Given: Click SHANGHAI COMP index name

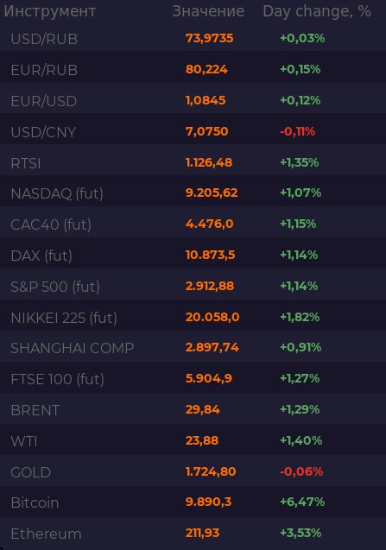Looking at the screenshot, I should coord(73,348).
